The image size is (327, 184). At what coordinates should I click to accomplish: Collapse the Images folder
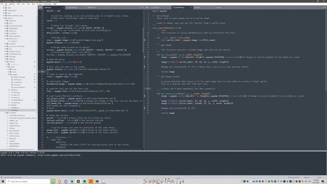click(x=9, y=75)
